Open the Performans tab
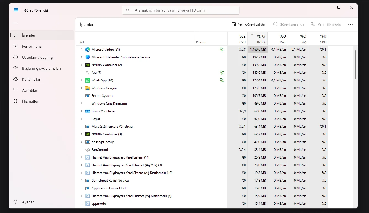The image size is (369, 213). (42, 46)
